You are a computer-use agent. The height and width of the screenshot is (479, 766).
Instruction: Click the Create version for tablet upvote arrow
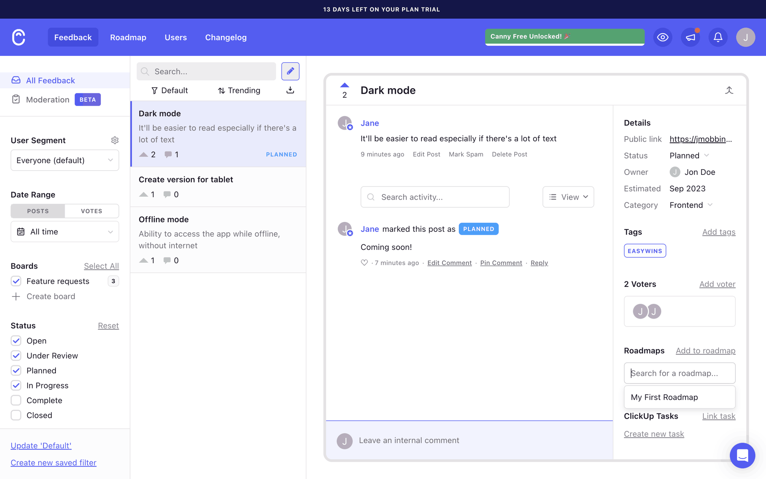[143, 194]
